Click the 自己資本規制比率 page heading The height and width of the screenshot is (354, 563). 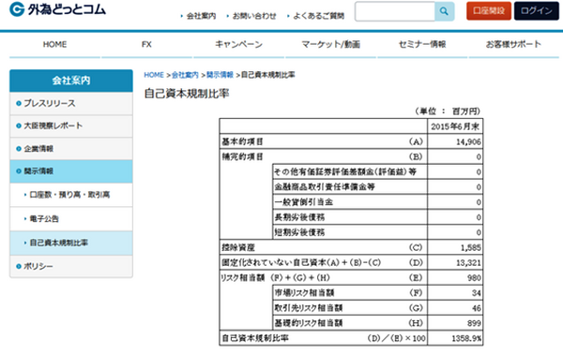[187, 94]
